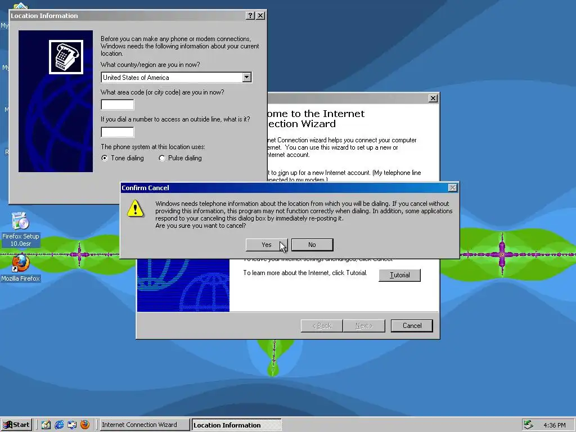Open the Mozilla Firefox desktop shortcut
This screenshot has height=432, width=576.
click(20, 268)
